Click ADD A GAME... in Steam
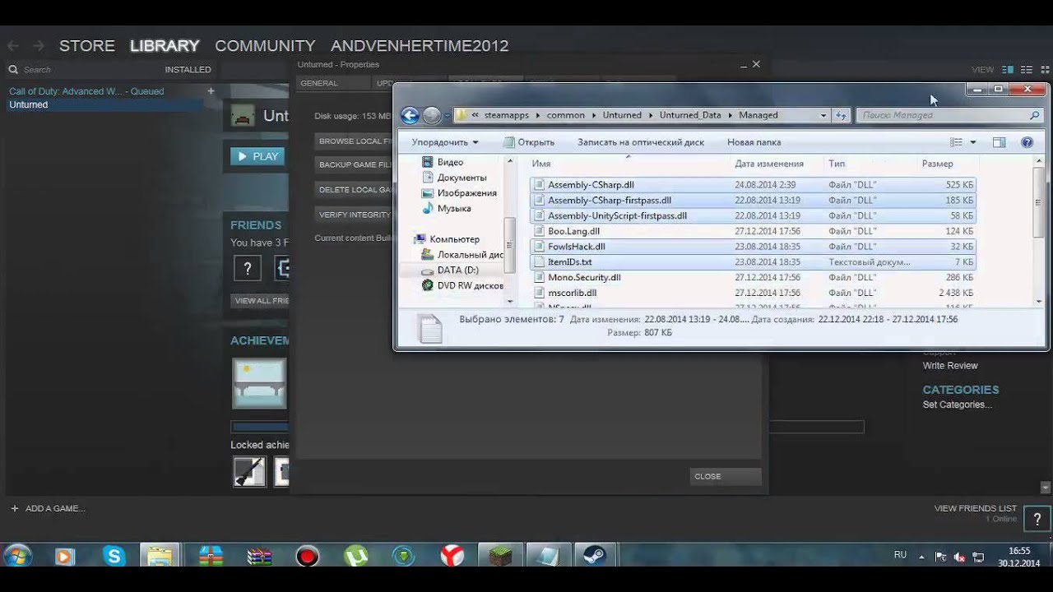The width and height of the screenshot is (1053, 592). 48,509
